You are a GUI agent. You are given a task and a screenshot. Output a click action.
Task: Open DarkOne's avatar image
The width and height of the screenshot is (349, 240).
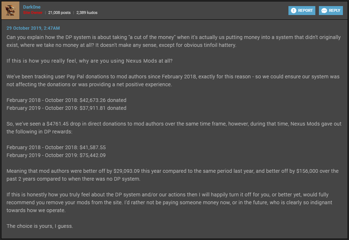point(10,10)
